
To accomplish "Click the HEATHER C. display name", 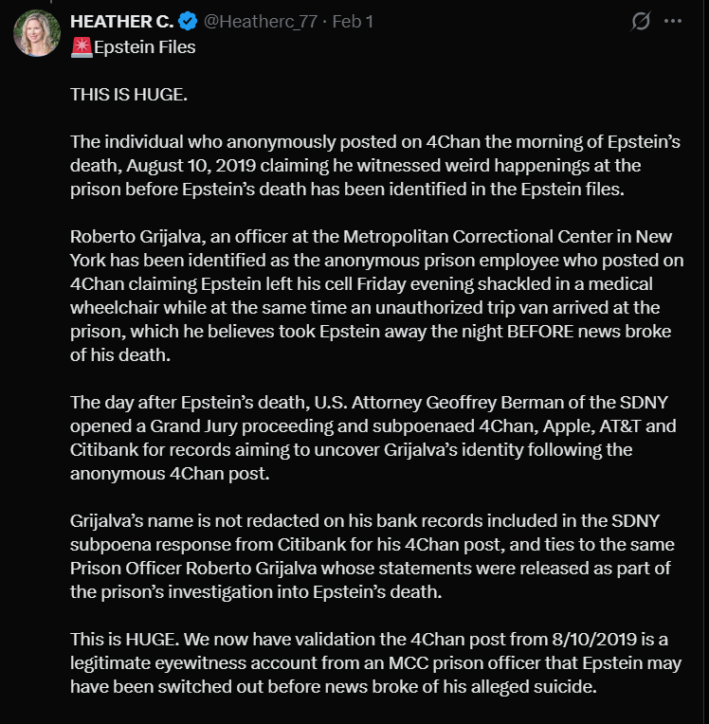I will [x=123, y=21].
